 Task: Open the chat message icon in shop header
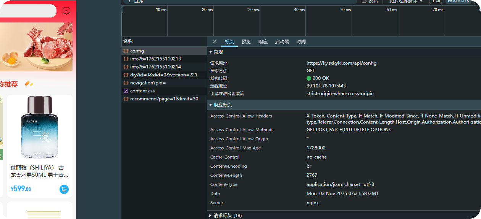click(66, 11)
